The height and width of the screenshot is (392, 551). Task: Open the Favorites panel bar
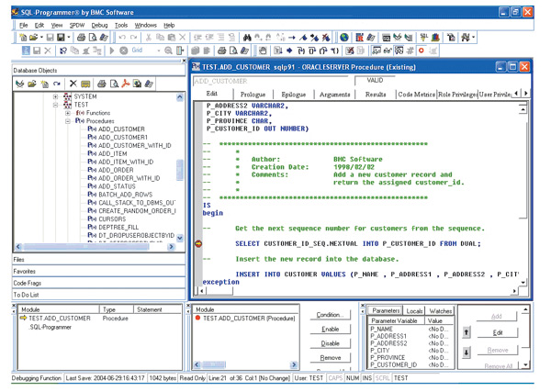coord(99,271)
